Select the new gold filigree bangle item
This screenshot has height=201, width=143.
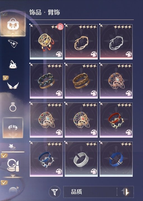46,42
